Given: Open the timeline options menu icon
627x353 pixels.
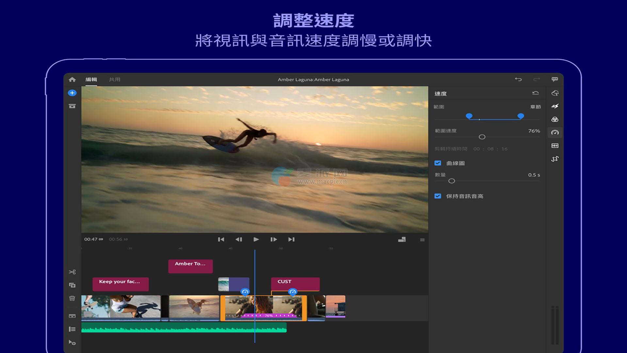Looking at the screenshot, I should click(422, 240).
